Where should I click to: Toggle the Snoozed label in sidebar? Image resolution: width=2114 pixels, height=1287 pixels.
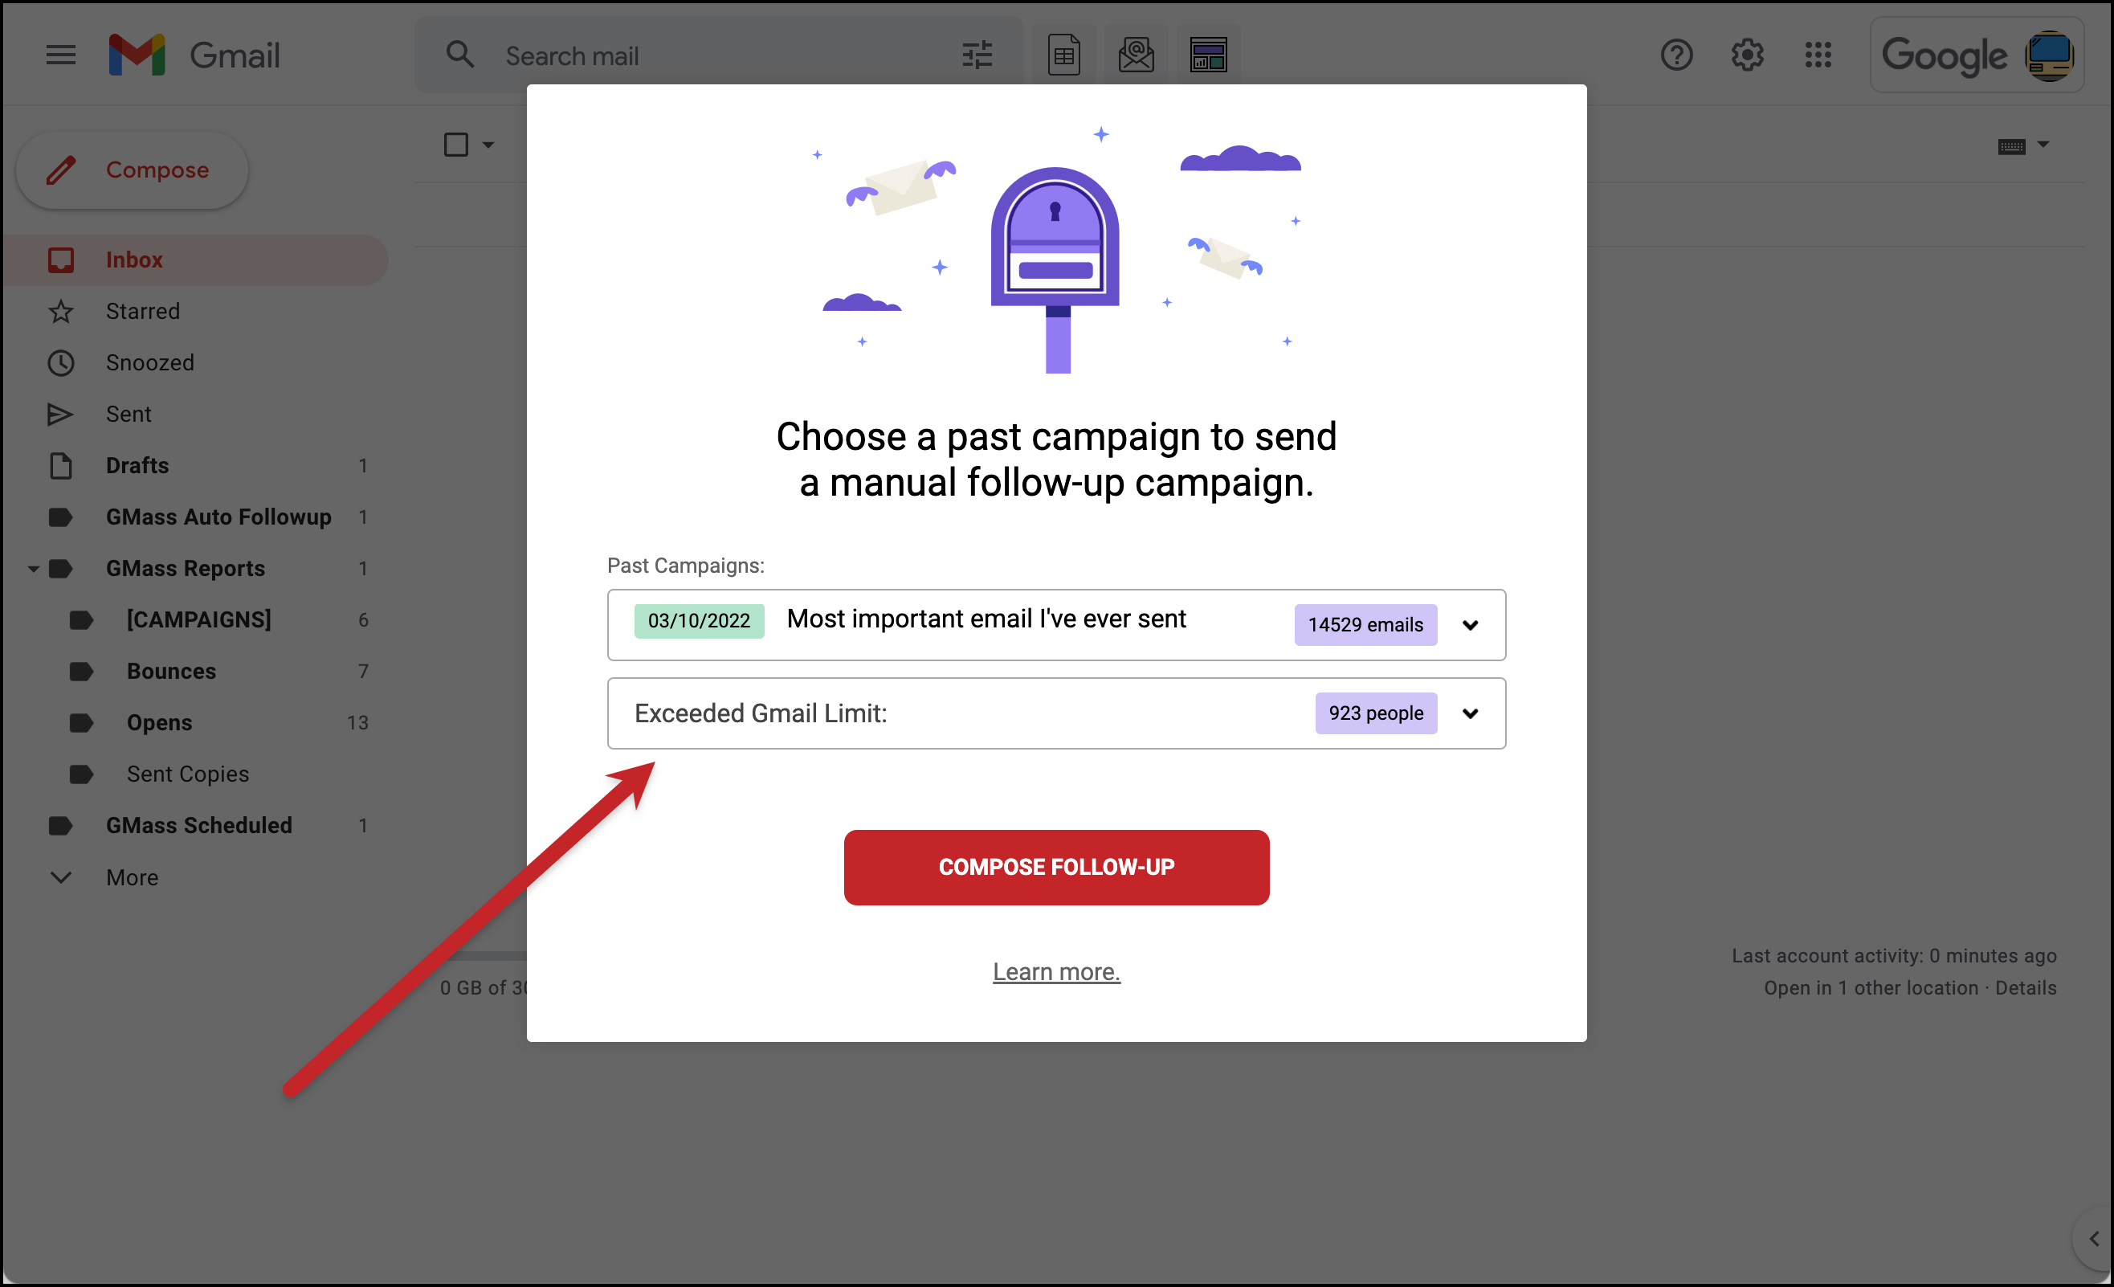click(149, 362)
